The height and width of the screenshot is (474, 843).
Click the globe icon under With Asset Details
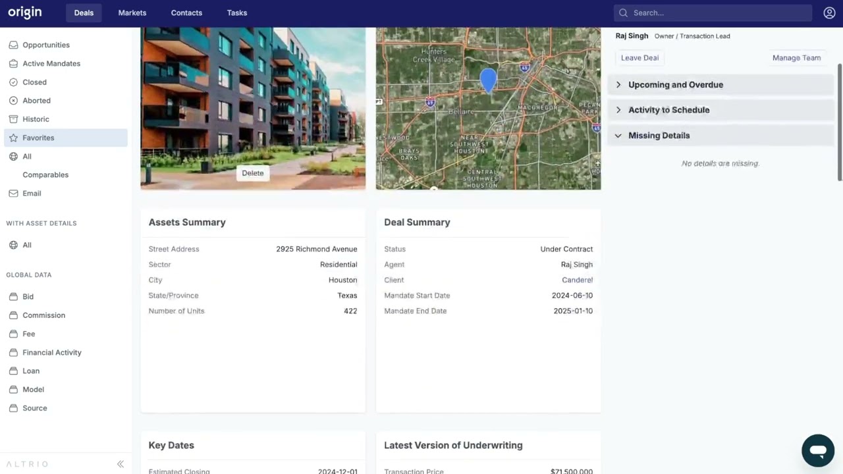tap(13, 245)
